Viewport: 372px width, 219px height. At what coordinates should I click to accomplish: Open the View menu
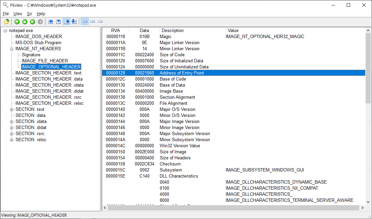pos(18,14)
